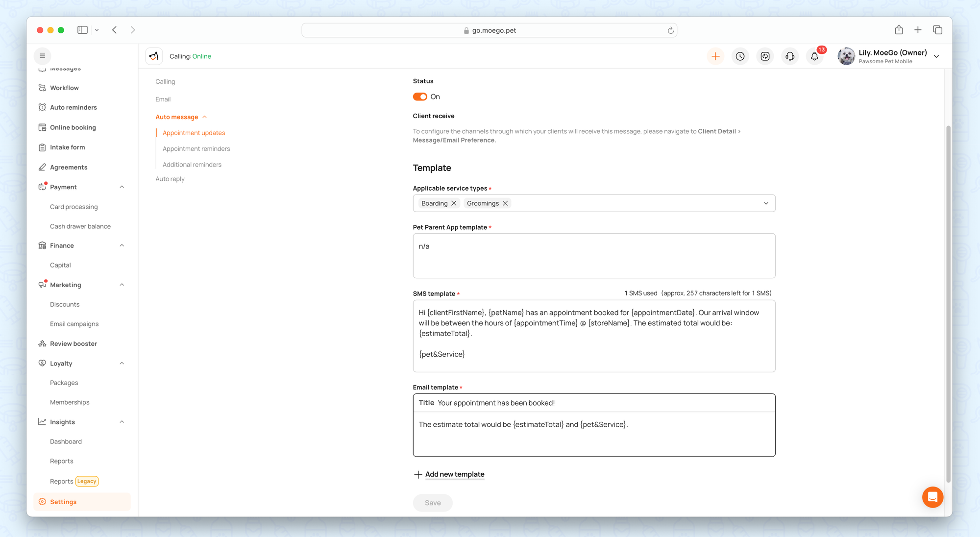Image resolution: width=980 pixels, height=537 pixels.
Task: Open Appointment reminders submenu item
Action: 196,148
